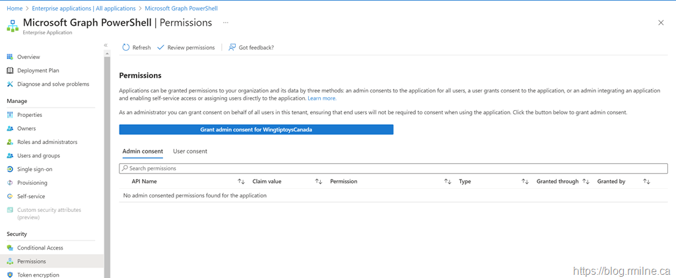Image resolution: width=676 pixels, height=278 pixels.
Task: Open Deployment Plan from the sidebar
Action: point(38,71)
